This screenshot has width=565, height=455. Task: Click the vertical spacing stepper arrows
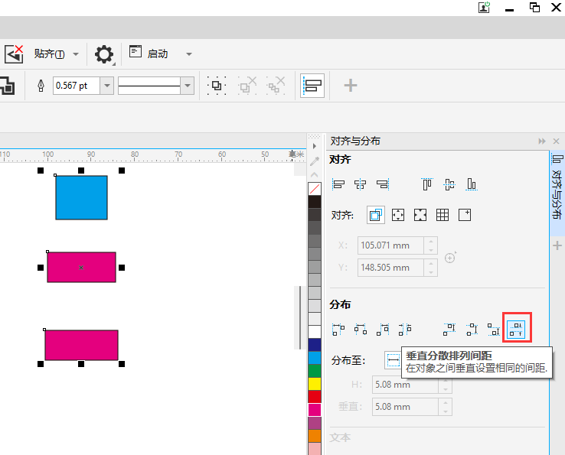click(446, 407)
